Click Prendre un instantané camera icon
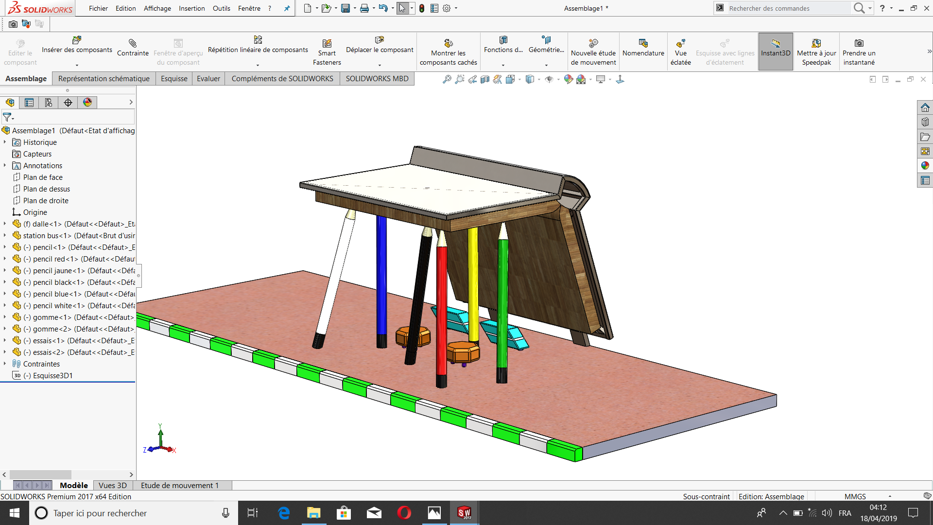The image size is (933, 525). (x=859, y=43)
